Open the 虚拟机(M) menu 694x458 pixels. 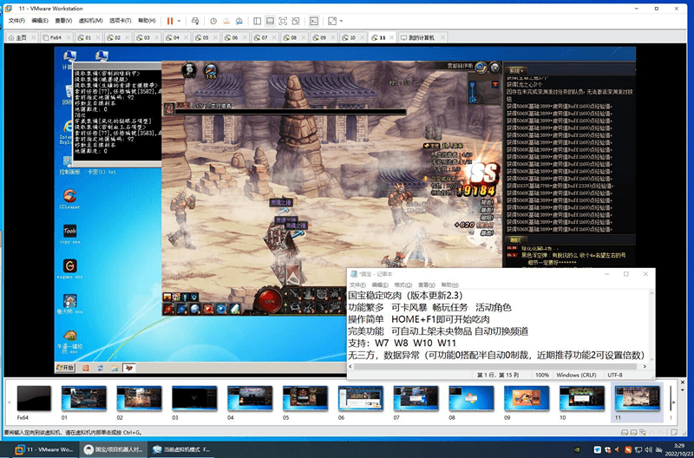90,21
